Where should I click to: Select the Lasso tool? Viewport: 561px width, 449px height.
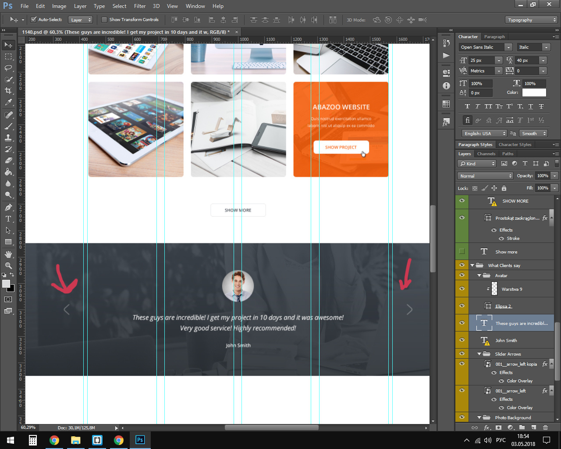(x=8, y=68)
